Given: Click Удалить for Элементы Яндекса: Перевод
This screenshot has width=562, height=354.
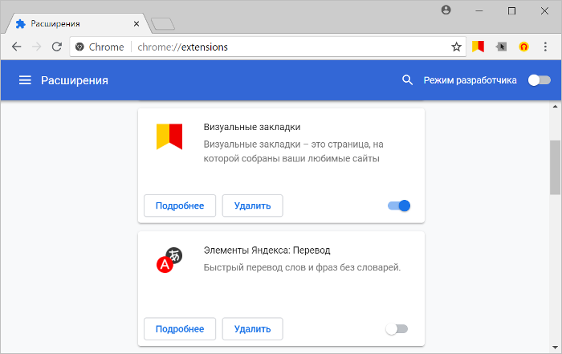Looking at the screenshot, I should pyautogui.click(x=252, y=329).
